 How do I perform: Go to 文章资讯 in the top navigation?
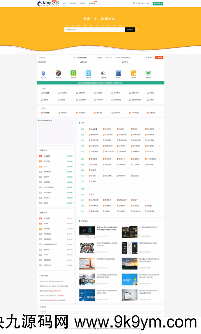click(x=82, y=4)
